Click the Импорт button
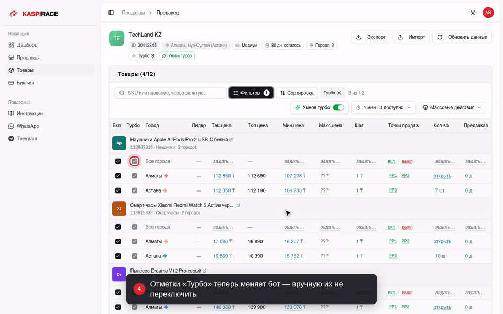Viewport: 503px width, 314px height. coord(411,37)
